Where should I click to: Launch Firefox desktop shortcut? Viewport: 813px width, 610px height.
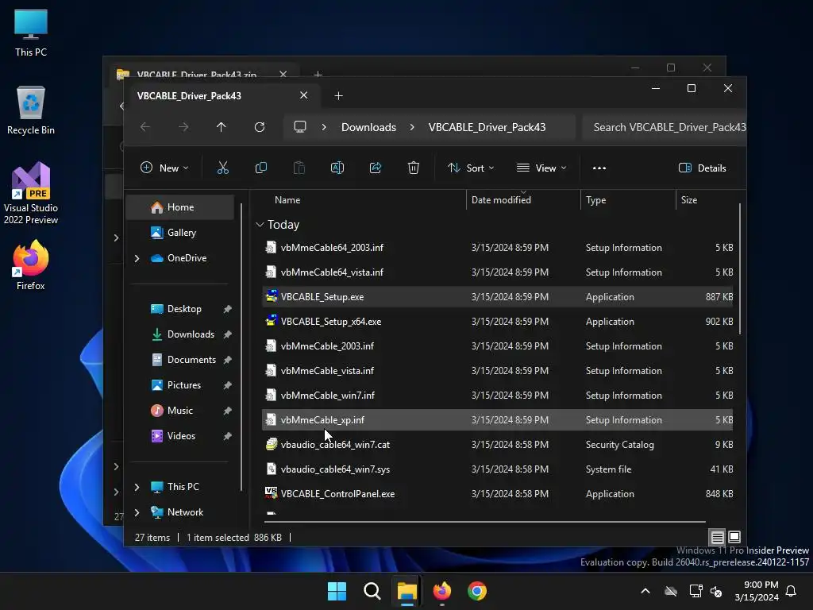click(31, 265)
